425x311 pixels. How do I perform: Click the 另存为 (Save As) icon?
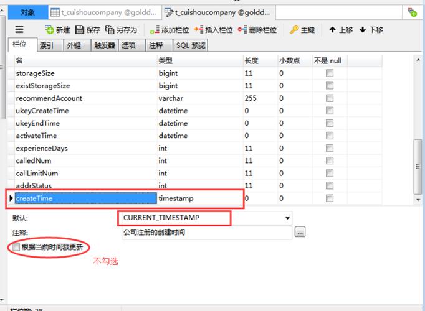pyautogui.click(x=110, y=29)
